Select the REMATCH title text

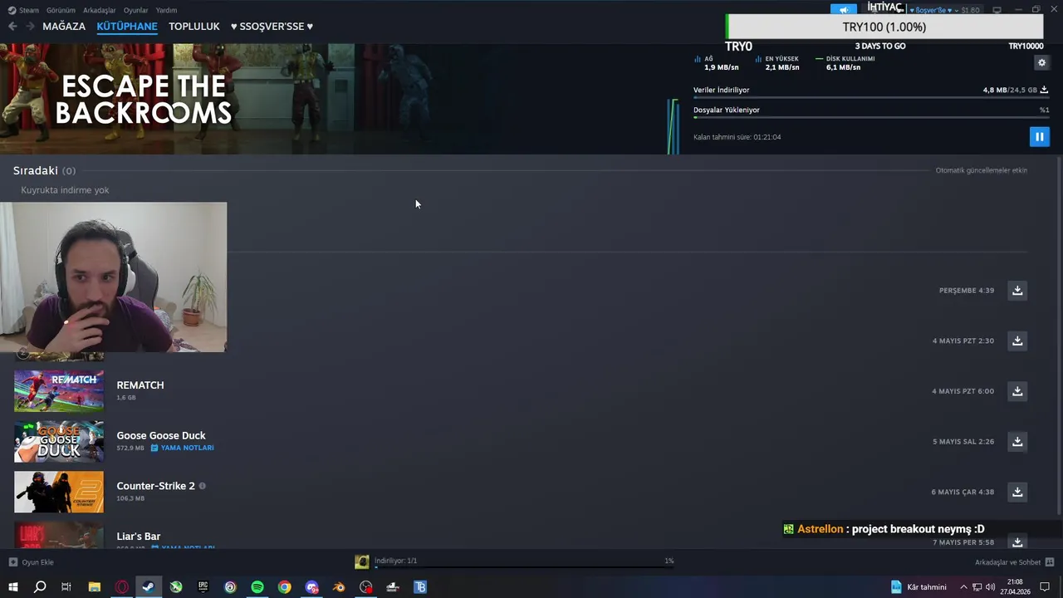coord(140,385)
